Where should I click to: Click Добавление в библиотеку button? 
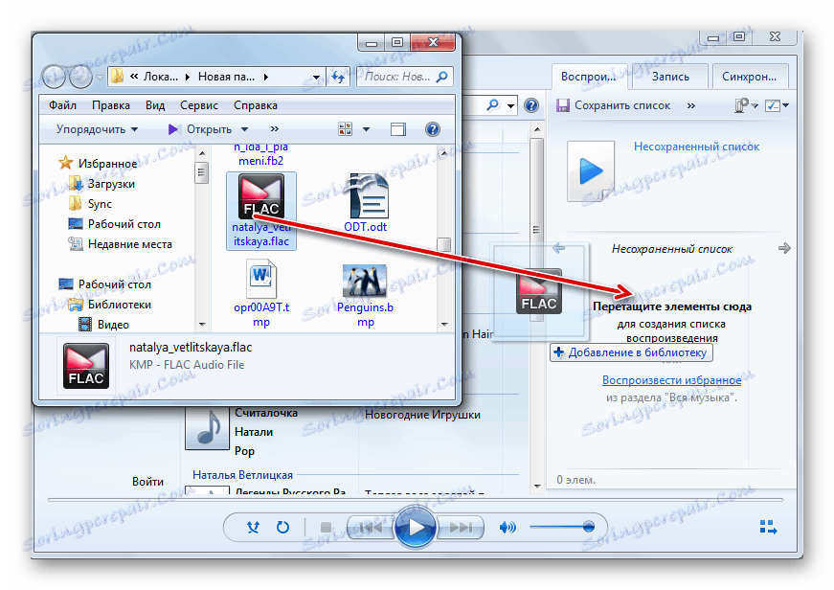631,352
